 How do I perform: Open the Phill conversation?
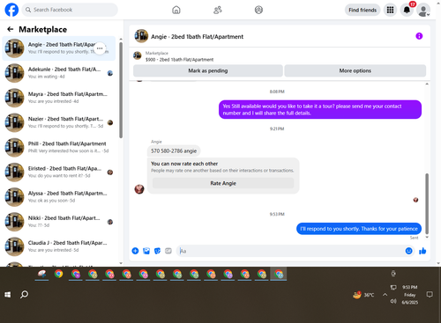pyautogui.click(x=59, y=147)
